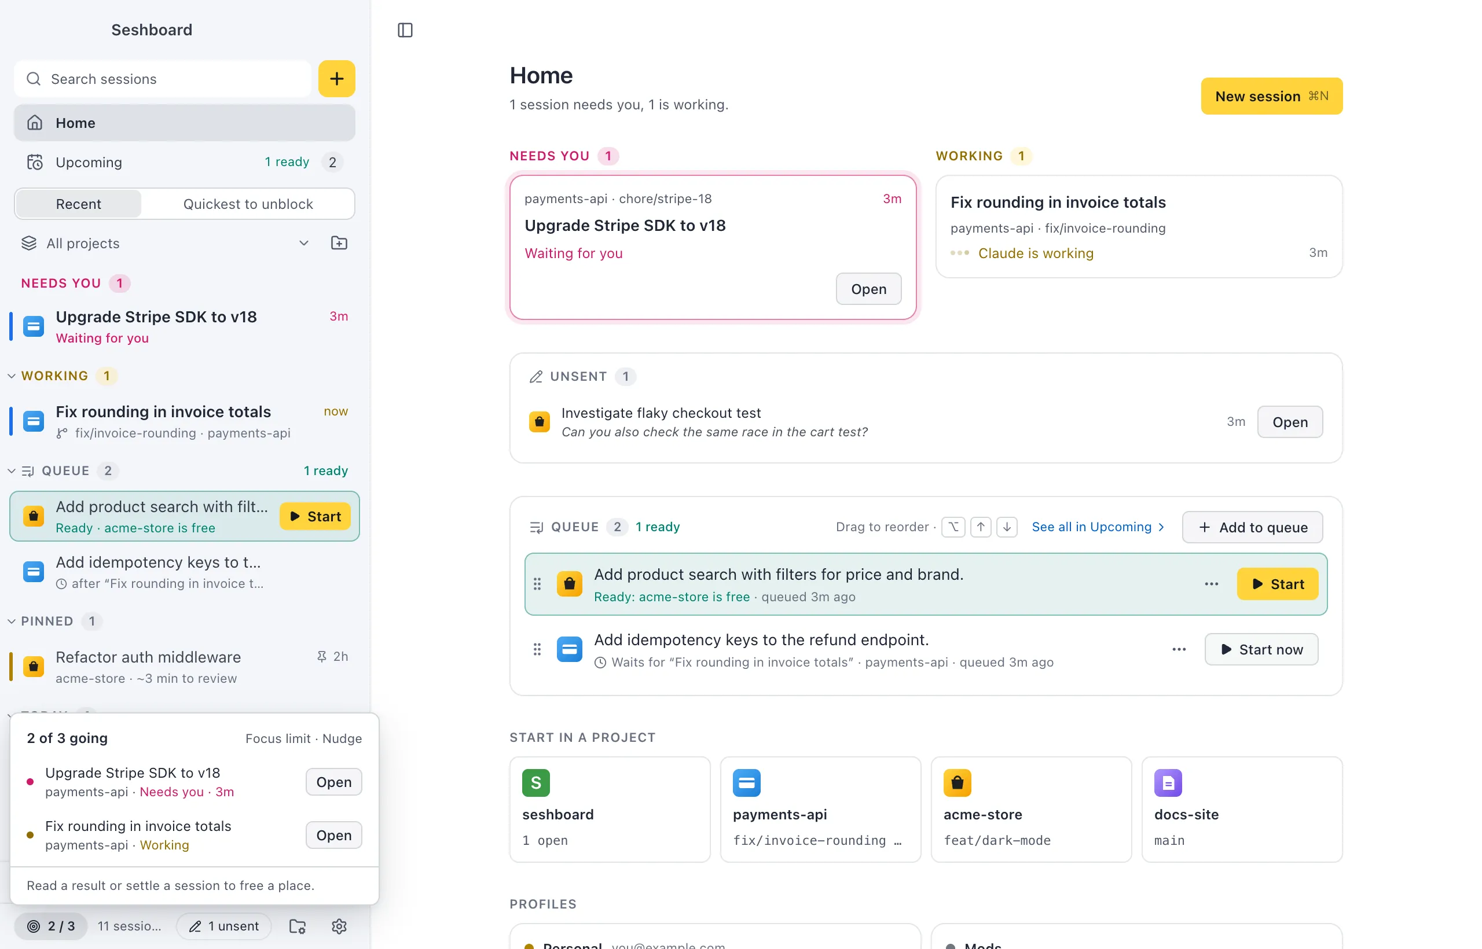Click the 11 sessions count in footer
Image resolution: width=1482 pixels, height=949 pixels.
pos(130,926)
